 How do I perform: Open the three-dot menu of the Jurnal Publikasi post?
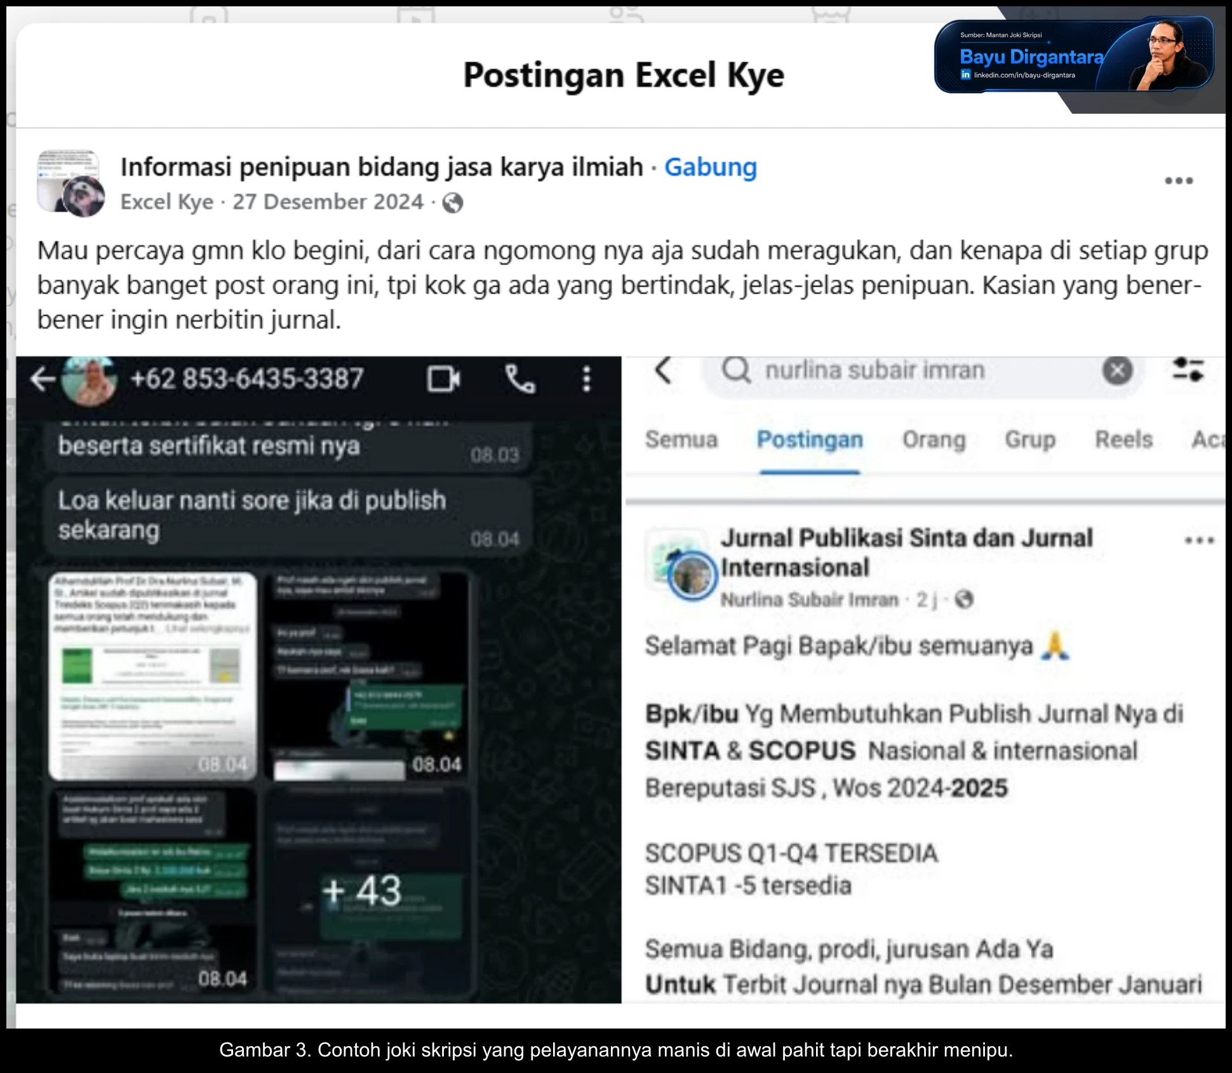coord(1199,541)
